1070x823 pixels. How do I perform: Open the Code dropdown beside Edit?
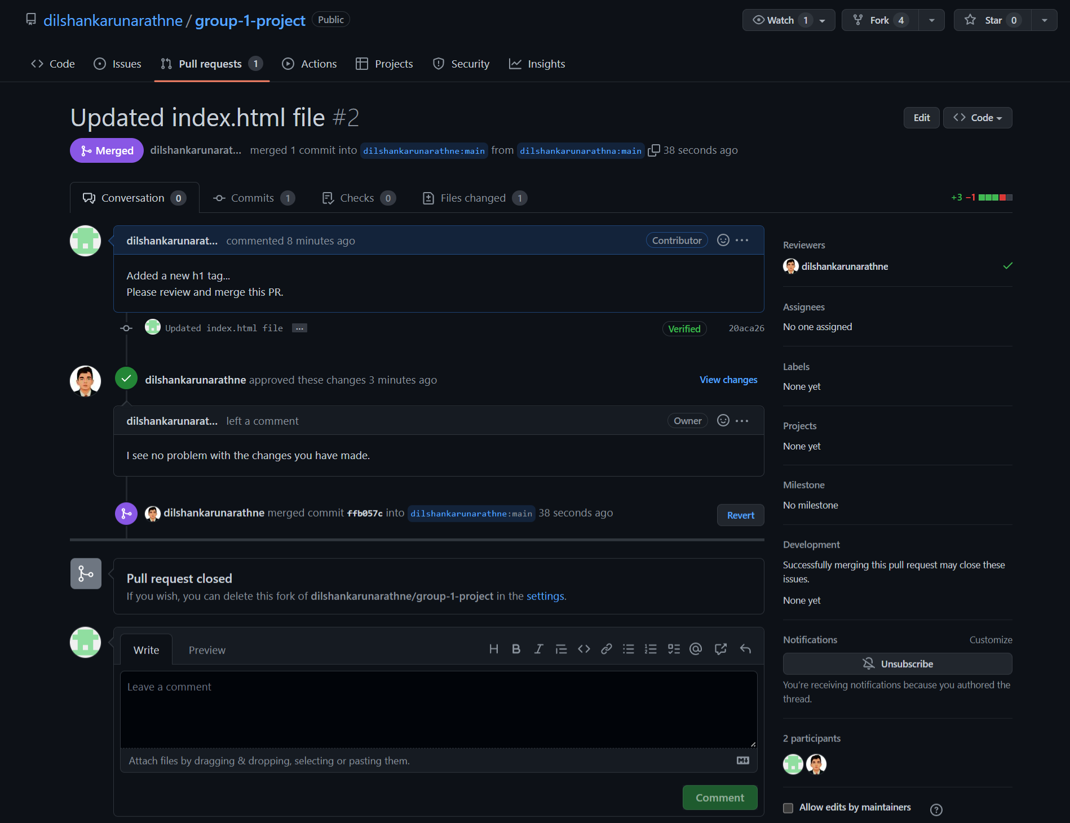coord(978,118)
